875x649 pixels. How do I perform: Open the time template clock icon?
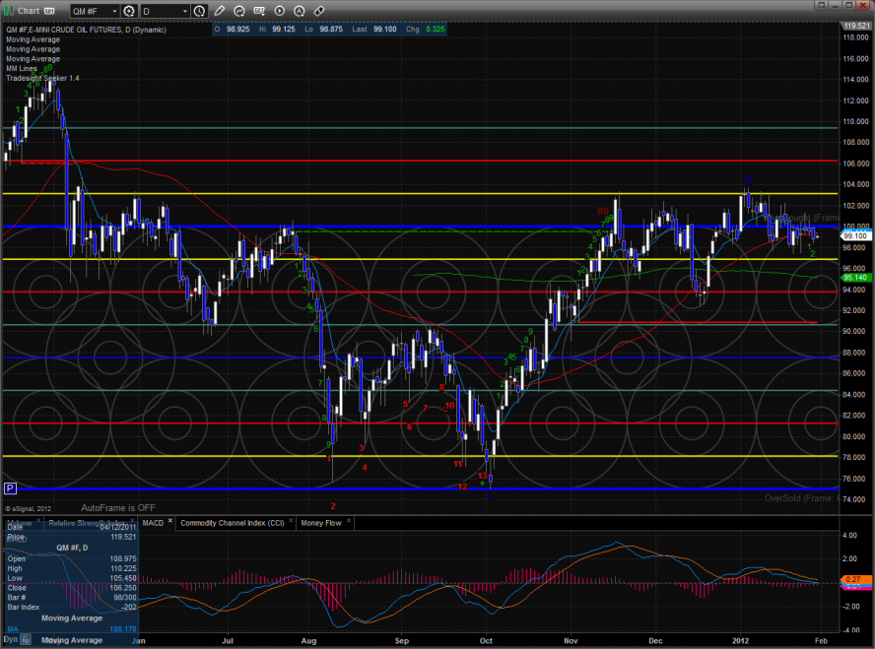coord(199,11)
